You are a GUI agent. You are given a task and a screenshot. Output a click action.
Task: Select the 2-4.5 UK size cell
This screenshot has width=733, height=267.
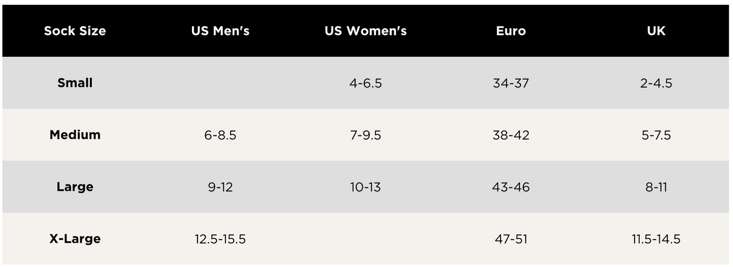[656, 83]
